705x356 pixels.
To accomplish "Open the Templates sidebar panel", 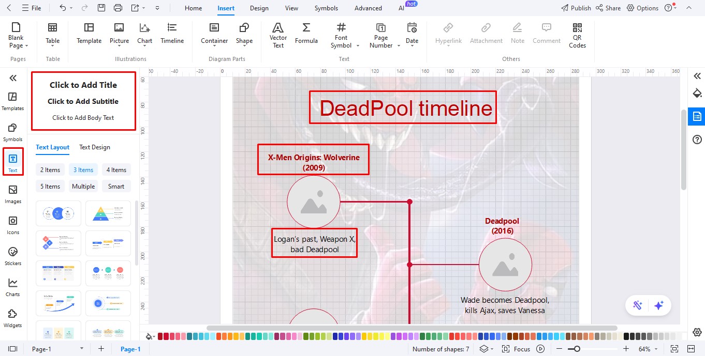I will (x=13, y=101).
